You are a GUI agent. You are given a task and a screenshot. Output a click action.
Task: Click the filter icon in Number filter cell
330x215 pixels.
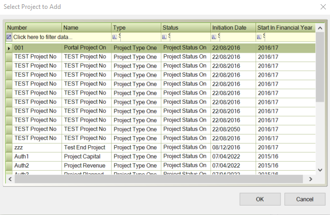[9, 37]
